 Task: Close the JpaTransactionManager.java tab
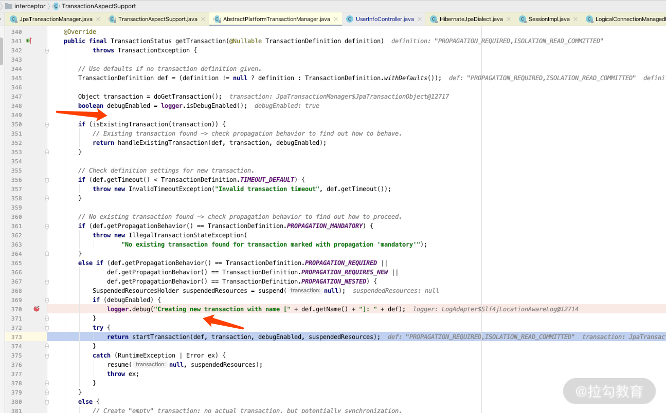[x=98, y=20]
